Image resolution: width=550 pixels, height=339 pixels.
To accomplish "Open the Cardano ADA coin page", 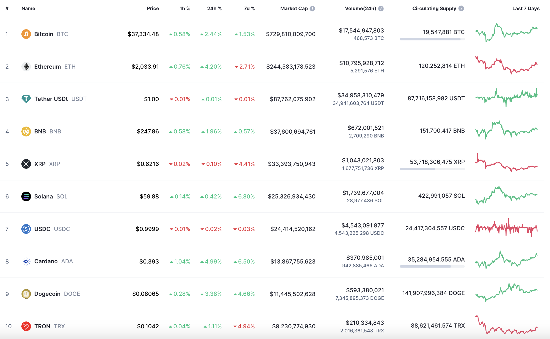I will (46, 261).
